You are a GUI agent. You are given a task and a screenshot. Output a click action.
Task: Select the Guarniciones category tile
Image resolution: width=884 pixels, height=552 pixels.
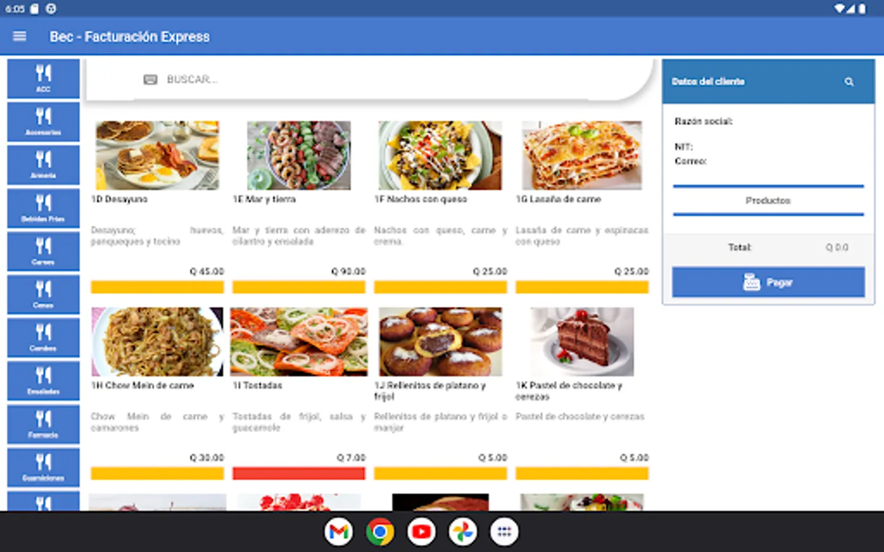pyautogui.click(x=44, y=467)
